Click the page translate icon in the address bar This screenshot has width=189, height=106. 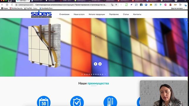coord(112,5)
